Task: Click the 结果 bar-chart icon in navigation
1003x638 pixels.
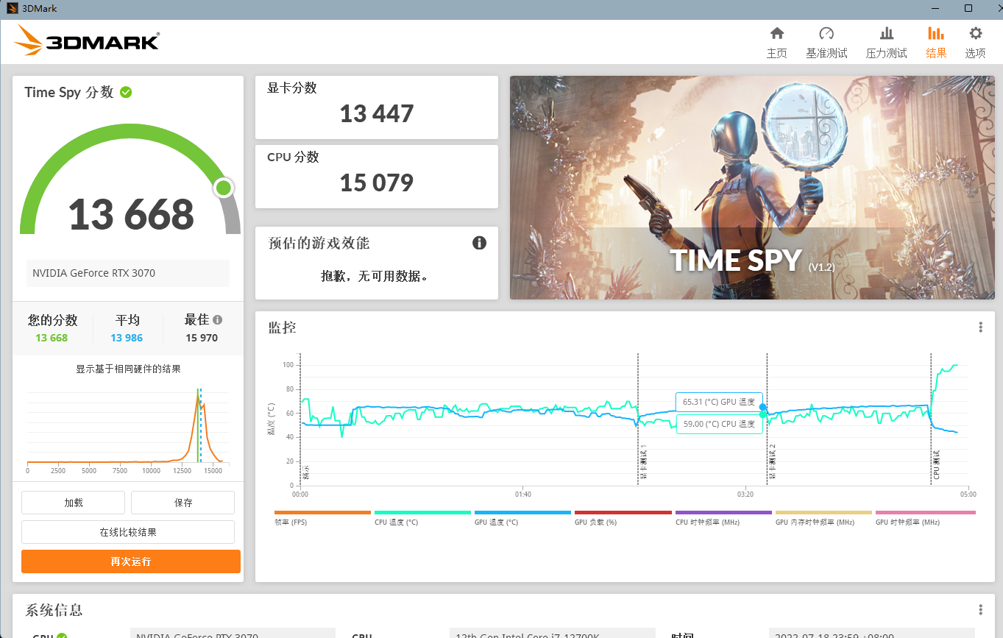Action: (935, 40)
